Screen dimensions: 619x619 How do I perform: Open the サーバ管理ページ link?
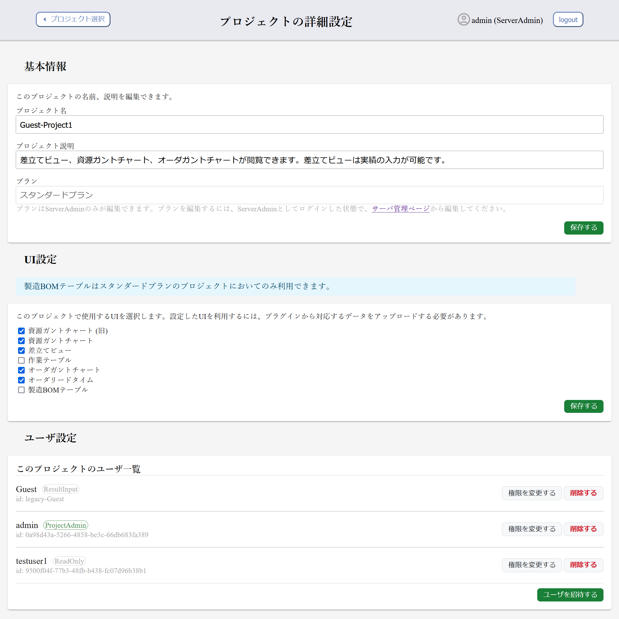[x=401, y=209]
